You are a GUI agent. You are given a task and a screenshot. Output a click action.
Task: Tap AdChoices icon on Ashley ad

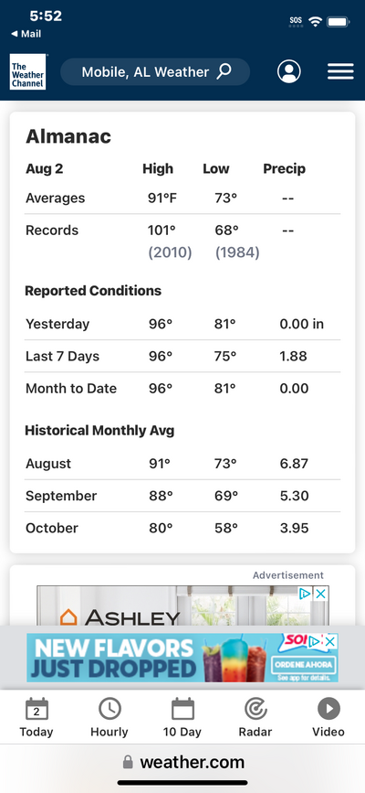pyautogui.click(x=305, y=594)
